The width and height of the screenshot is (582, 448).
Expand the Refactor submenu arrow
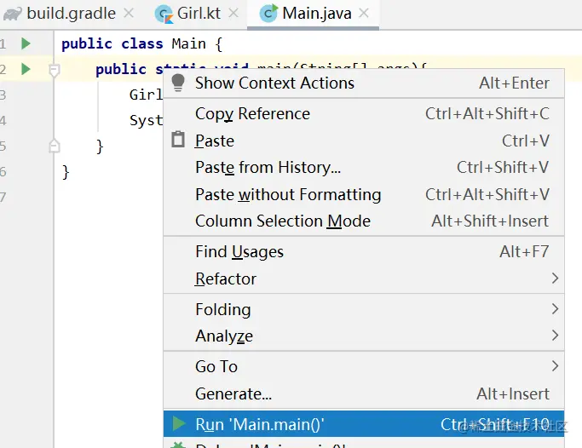(x=555, y=279)
